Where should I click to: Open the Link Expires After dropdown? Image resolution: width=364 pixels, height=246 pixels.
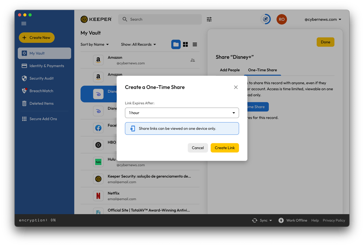tap(182, 113)
